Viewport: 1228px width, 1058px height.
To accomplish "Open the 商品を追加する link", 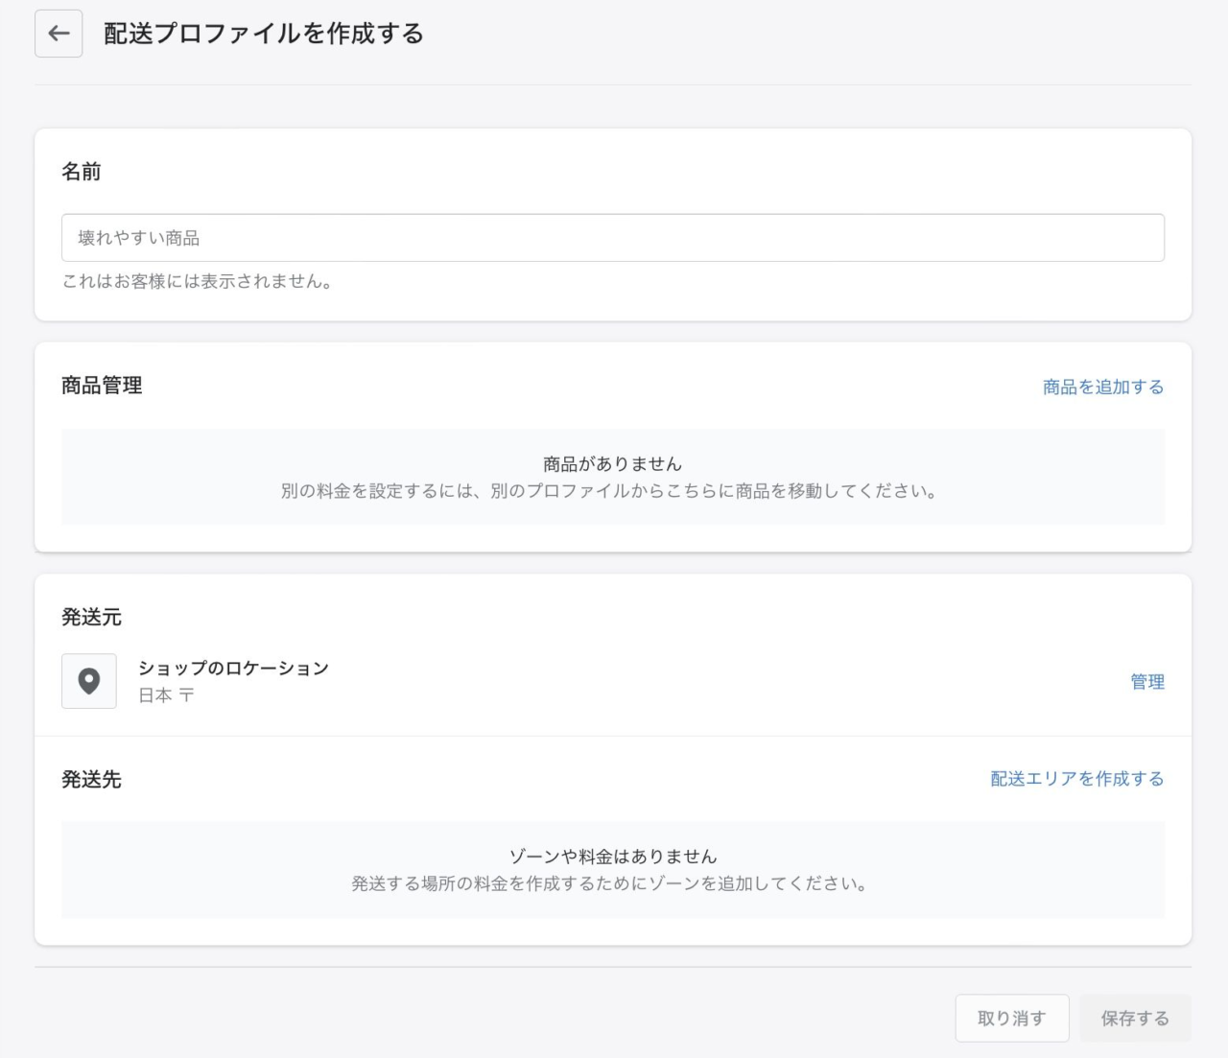I will [x=1103, y=387].
